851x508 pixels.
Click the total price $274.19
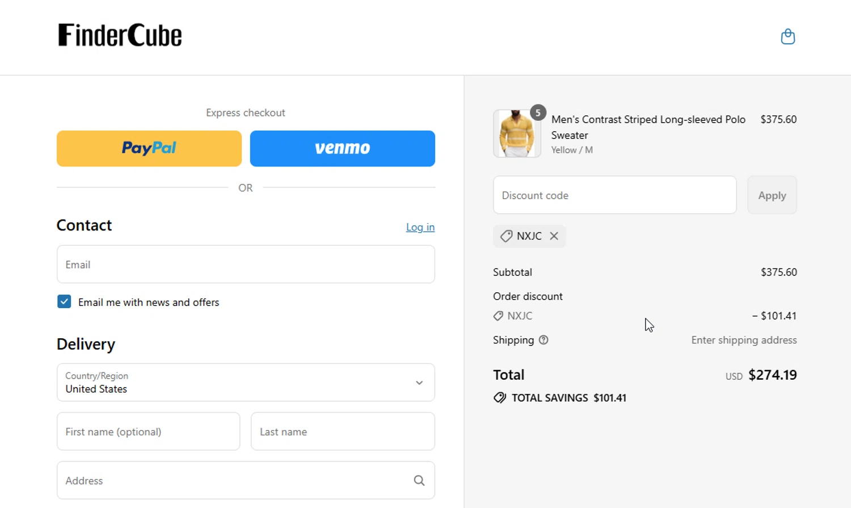(x=773, y=375)
